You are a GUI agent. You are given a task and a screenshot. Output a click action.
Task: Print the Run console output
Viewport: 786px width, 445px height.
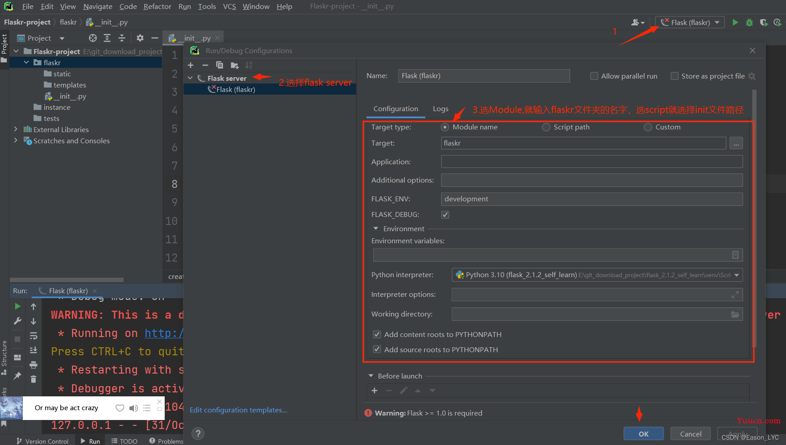click(33, 365)
